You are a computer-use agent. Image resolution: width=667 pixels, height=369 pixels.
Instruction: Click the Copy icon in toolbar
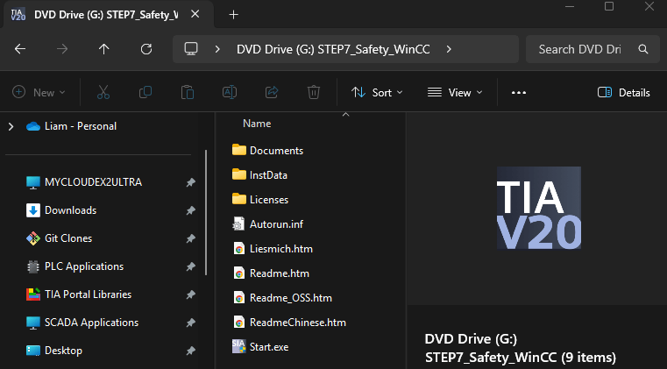tap(145, 92)
